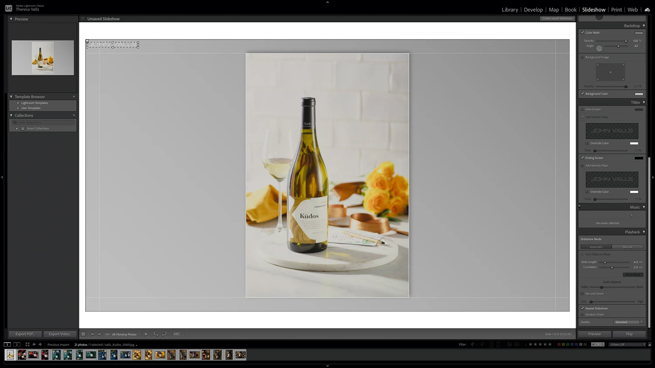
Task: Toggle Repeat Slideshow checkbox
Action: (x=583, y=308)
